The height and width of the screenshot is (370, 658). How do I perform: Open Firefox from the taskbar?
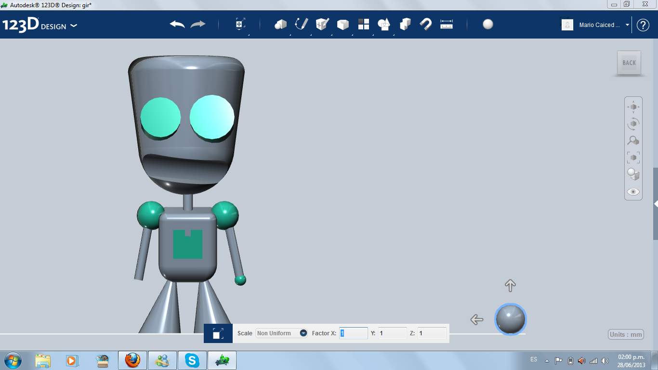click(x=132, y=360)
